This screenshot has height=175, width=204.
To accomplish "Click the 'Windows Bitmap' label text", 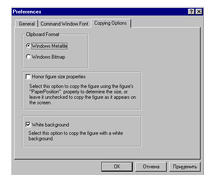I will tap(49, 57).
